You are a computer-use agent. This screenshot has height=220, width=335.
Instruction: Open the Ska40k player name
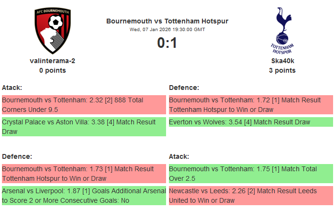click(282, 61)
